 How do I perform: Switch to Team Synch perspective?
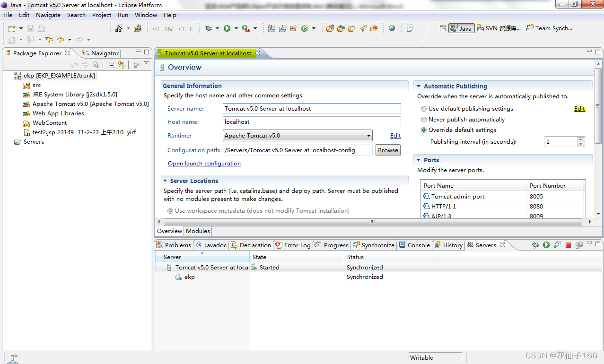pyautogui.click(x=550, y=28)
